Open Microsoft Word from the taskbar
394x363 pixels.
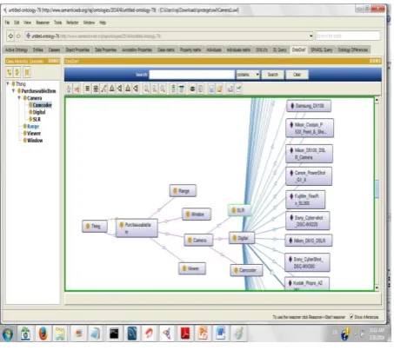tap(221, 333)
